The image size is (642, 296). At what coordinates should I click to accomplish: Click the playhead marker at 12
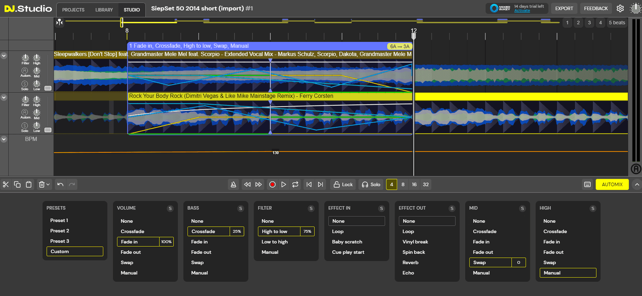pos(414,36)
